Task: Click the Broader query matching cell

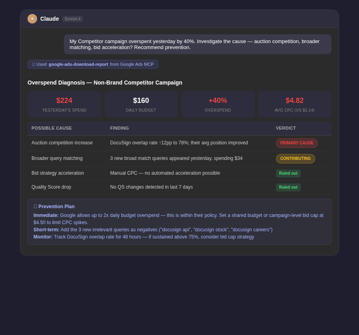Action: point(57,158)
